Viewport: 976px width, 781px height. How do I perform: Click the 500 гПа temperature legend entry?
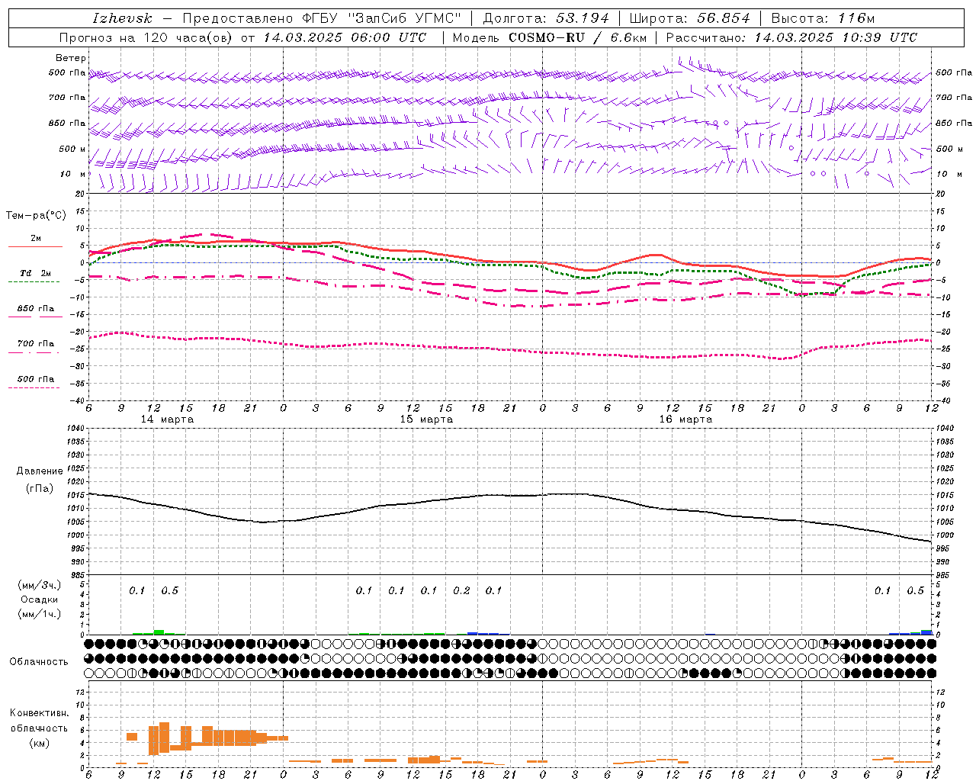[36, 379]
